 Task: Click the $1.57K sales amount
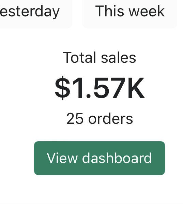(x=100, y=88)
